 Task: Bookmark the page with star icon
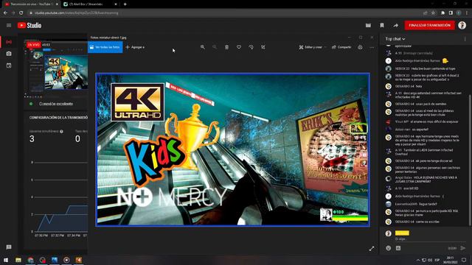point(433,13)
